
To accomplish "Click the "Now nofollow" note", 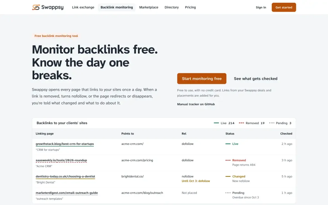I will 241,181.
